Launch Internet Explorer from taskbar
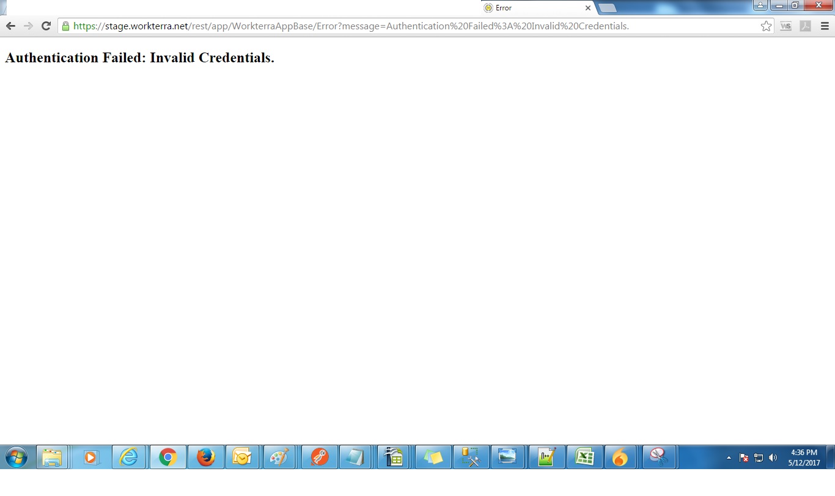This screenshot has width=835, height=496. 128,457
